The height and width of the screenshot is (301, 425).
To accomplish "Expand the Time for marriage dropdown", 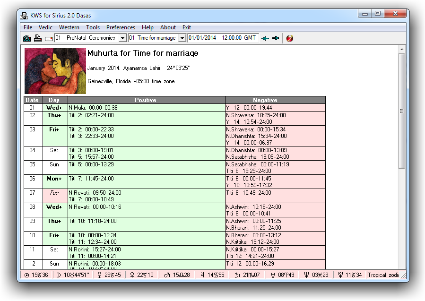I will pyautogui.click(x=182, y=38).
